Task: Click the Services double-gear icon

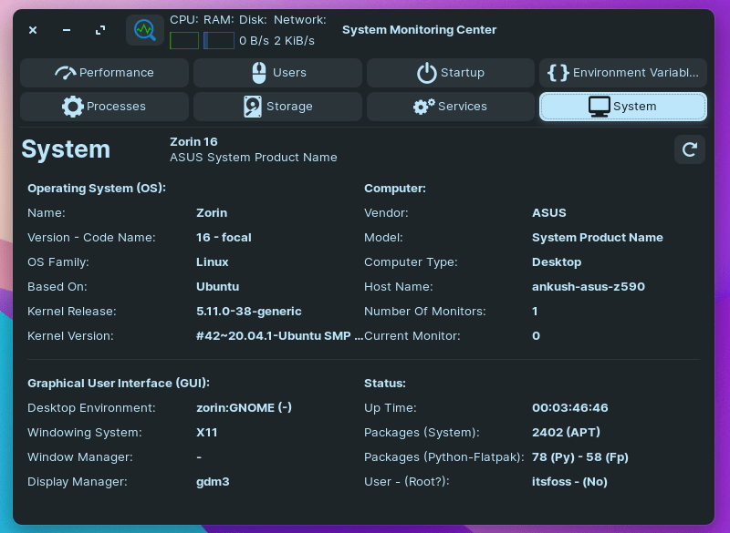Action: (423, 107)
